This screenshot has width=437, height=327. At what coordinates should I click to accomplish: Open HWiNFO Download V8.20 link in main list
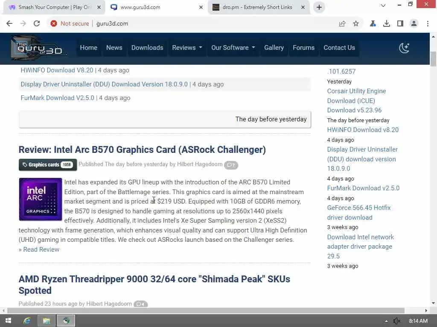pyautogui.click(x=57, y=70)
